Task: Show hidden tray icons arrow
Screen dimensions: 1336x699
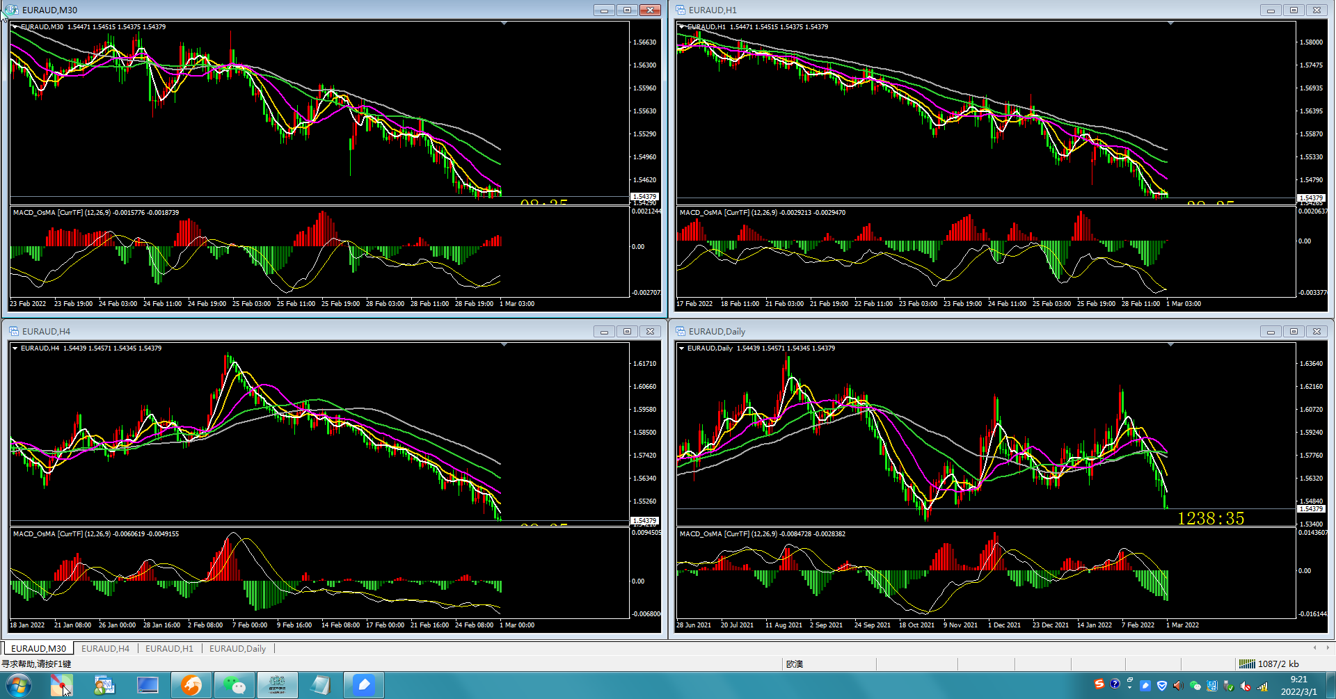Action: point(1130,684)
